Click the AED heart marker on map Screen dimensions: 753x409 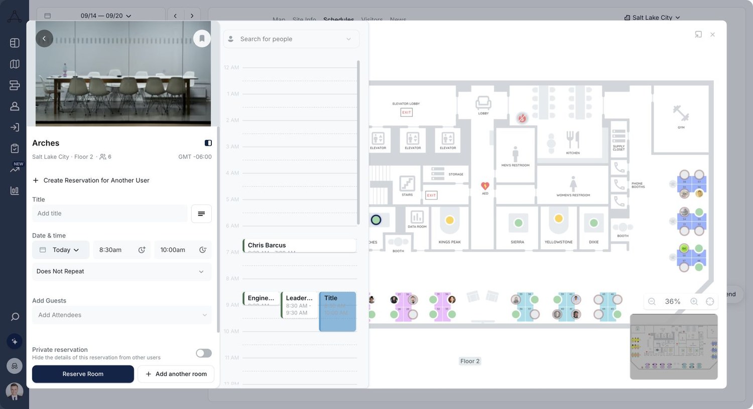(x=485, y=186)
